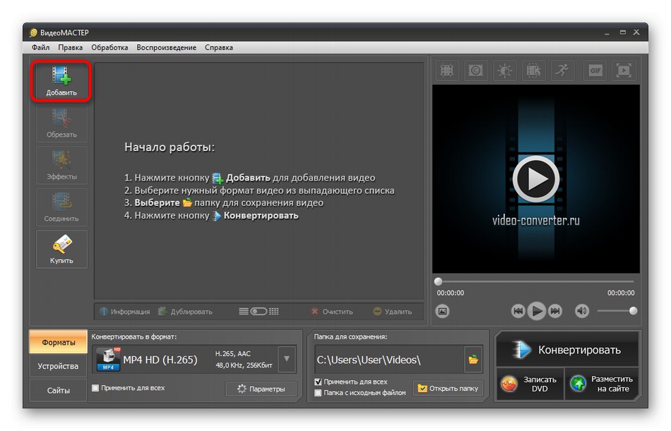Choose the Соединить join tool
The image size is (671, 431).
coord(61,207)
